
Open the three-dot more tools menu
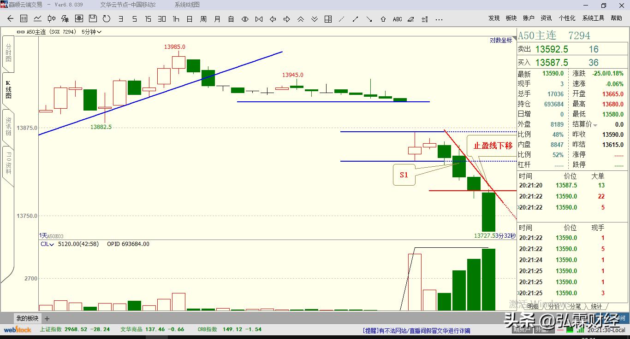click(x=439, y=19)
